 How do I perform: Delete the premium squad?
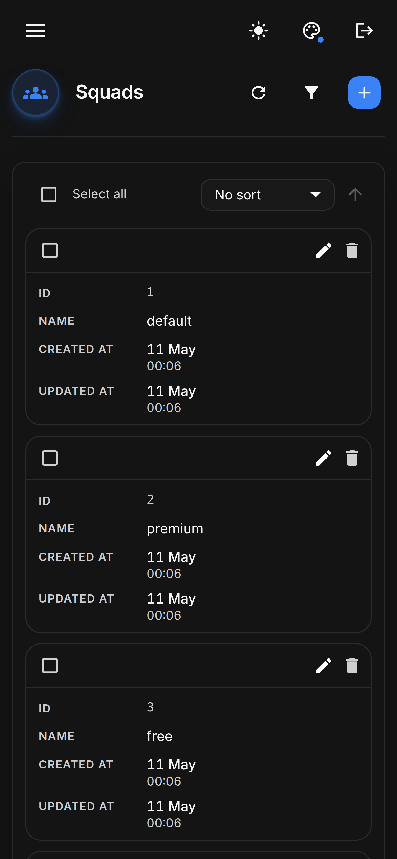pyautogui.click(x=352, y=458)
